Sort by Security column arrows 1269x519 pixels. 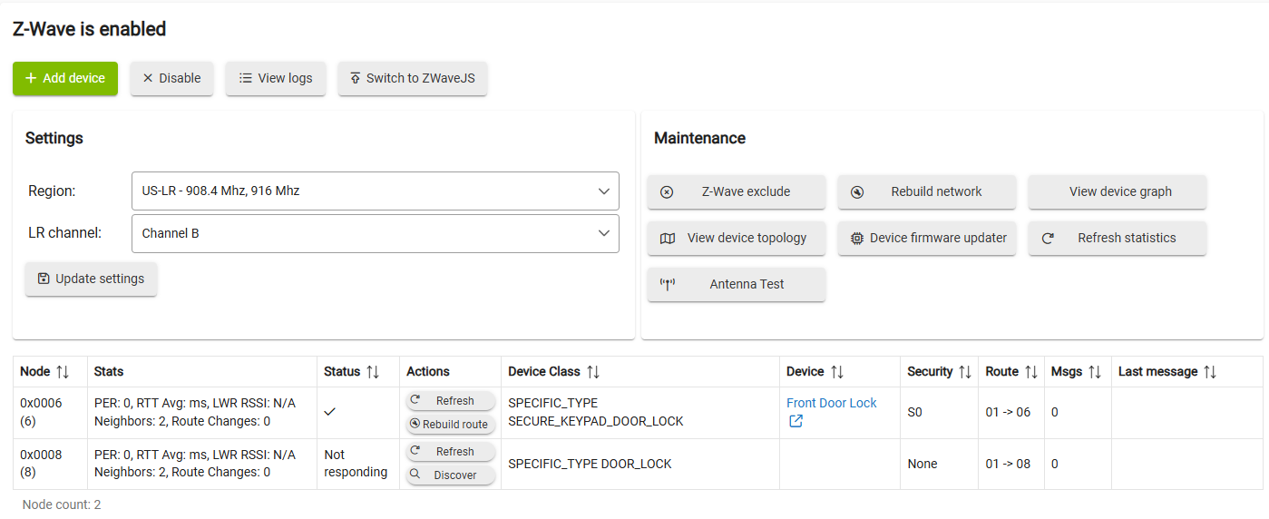pyautogui.click(x=966, y=372)
